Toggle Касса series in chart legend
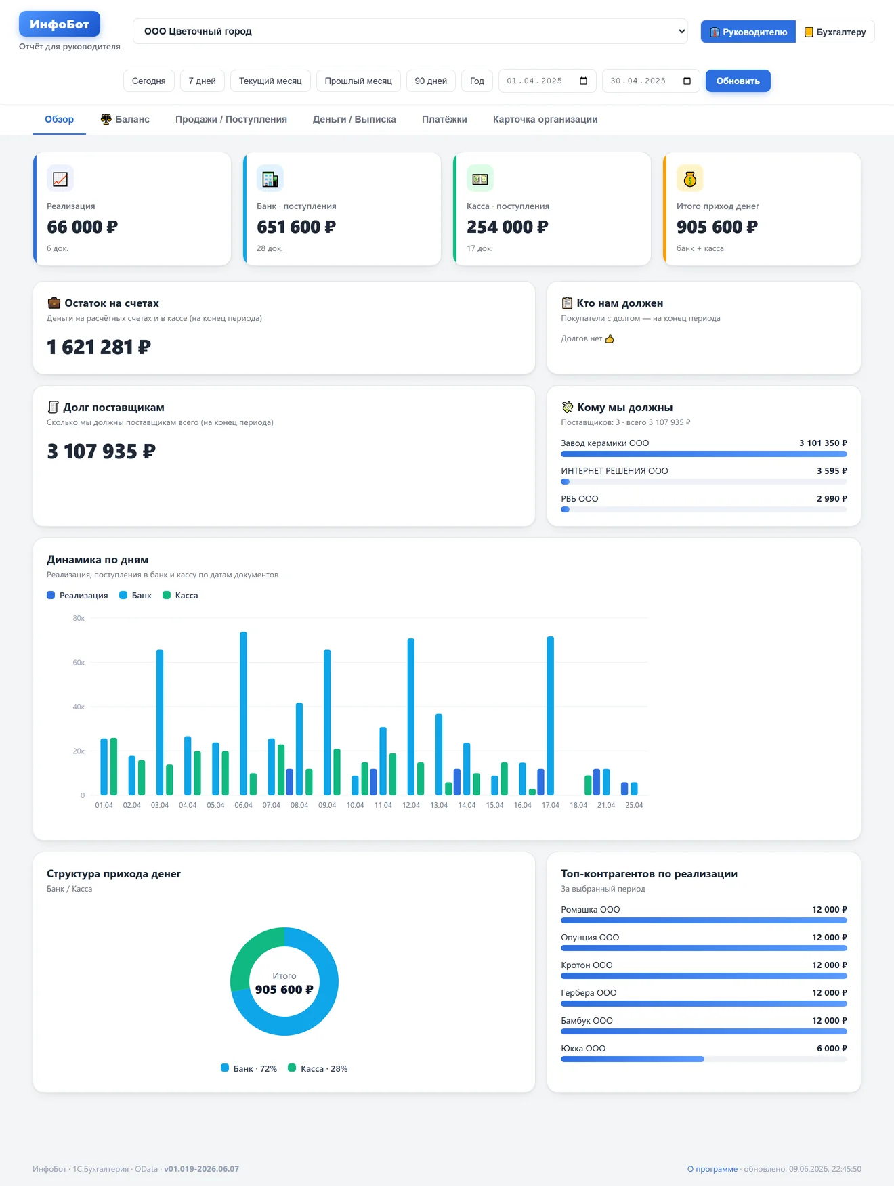894x1186 pixels. [x=180, y=595]
